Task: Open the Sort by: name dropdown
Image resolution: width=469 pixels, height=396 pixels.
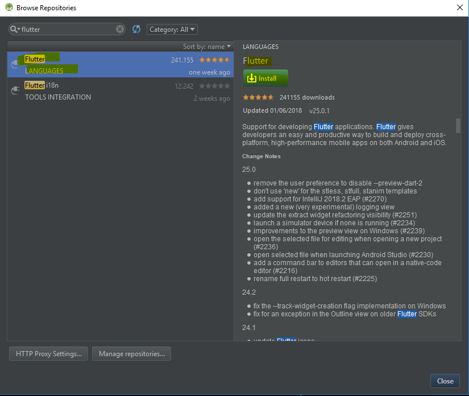Action: click(x=207, y=47)
